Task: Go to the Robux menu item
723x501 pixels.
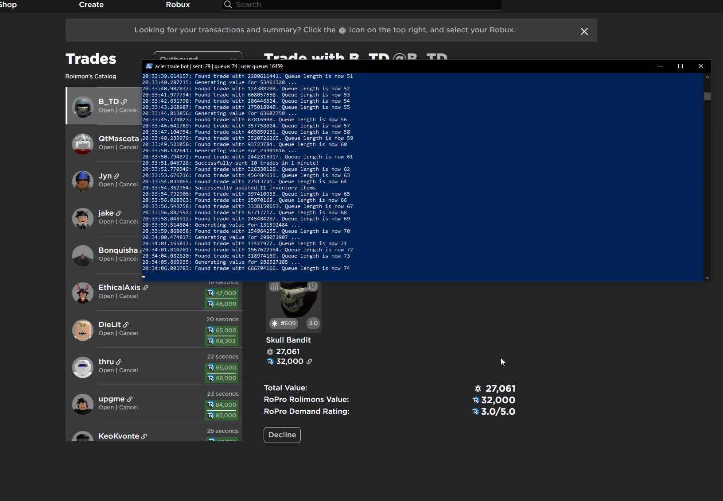Action: click(178, 5)
